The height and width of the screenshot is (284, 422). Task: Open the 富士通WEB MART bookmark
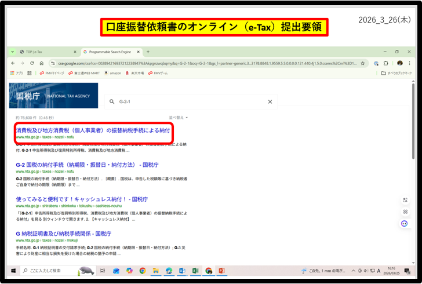click(x=85, y=73)
